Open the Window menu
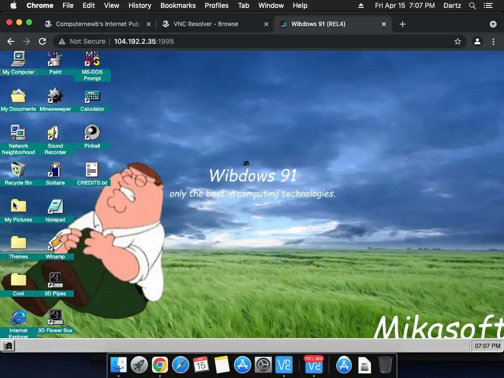Image resolution: width=504 pixels, height=378 pixels. pos(271,5)
